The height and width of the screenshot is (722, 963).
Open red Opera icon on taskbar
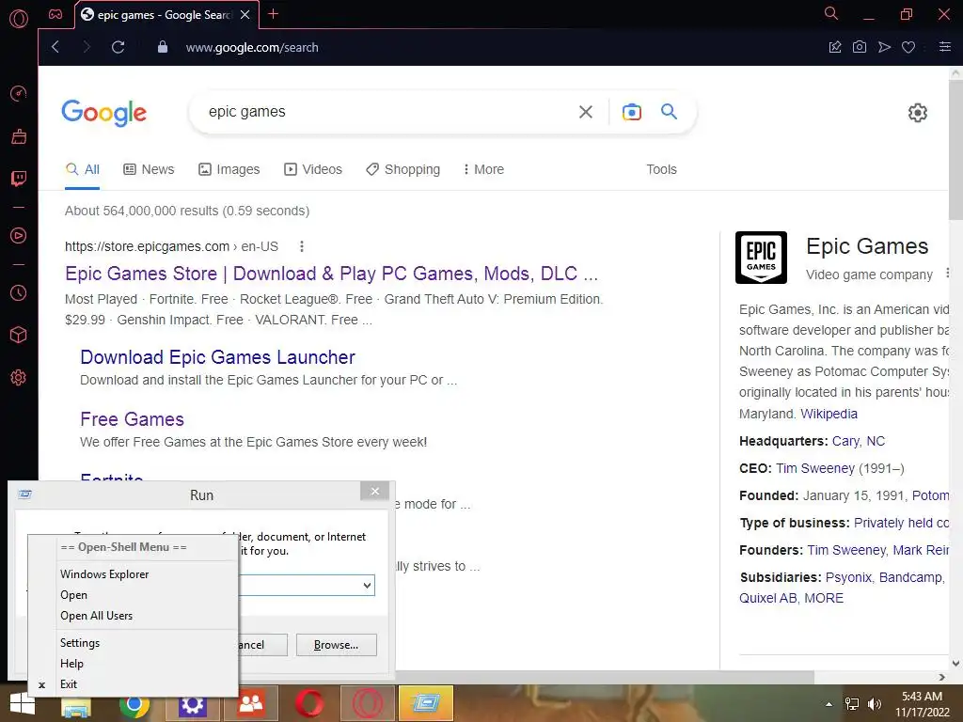click(x=309, y=704)
